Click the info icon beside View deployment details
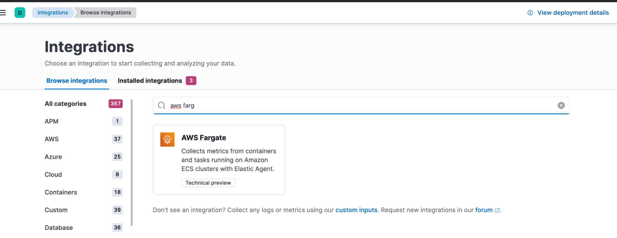Viewport: 617px width, 238px height. [x=530, y=13]
